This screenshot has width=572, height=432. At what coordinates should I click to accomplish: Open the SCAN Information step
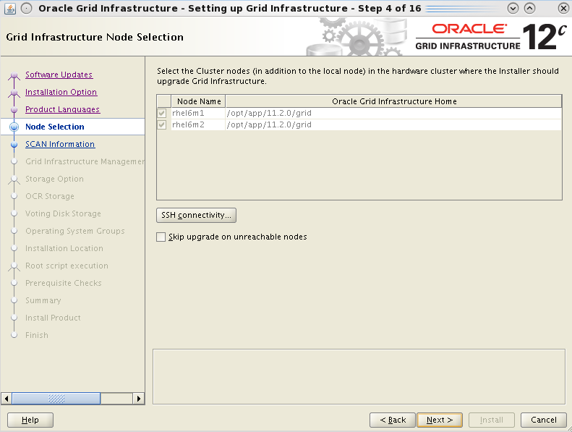(x=60, y=144)
